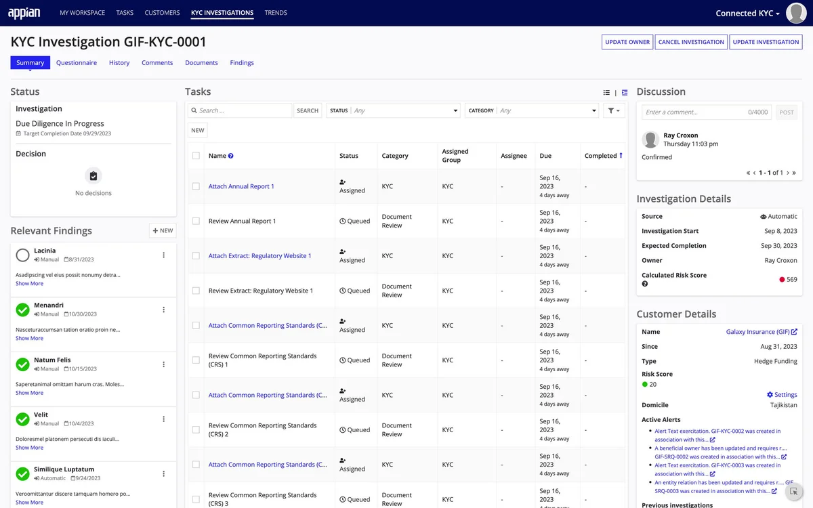The width and height of the screenshot is (813, 508).
Task: Click Calculated Risk Score help icon
Action: (x=645, y=284)
